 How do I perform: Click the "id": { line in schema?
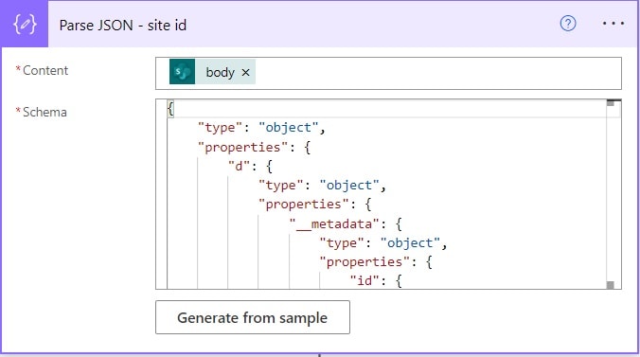coord(376,280)
